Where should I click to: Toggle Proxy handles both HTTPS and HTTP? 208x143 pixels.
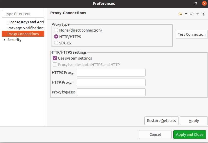click(55, 65)
